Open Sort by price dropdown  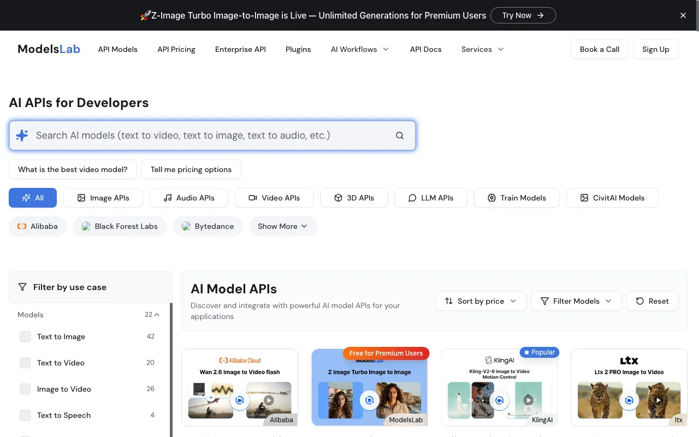tap(481, 301)
